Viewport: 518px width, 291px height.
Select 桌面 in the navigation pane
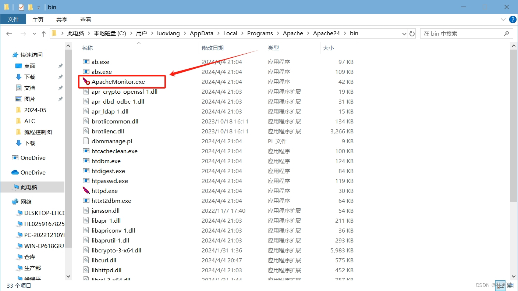[x=30, y=66]
